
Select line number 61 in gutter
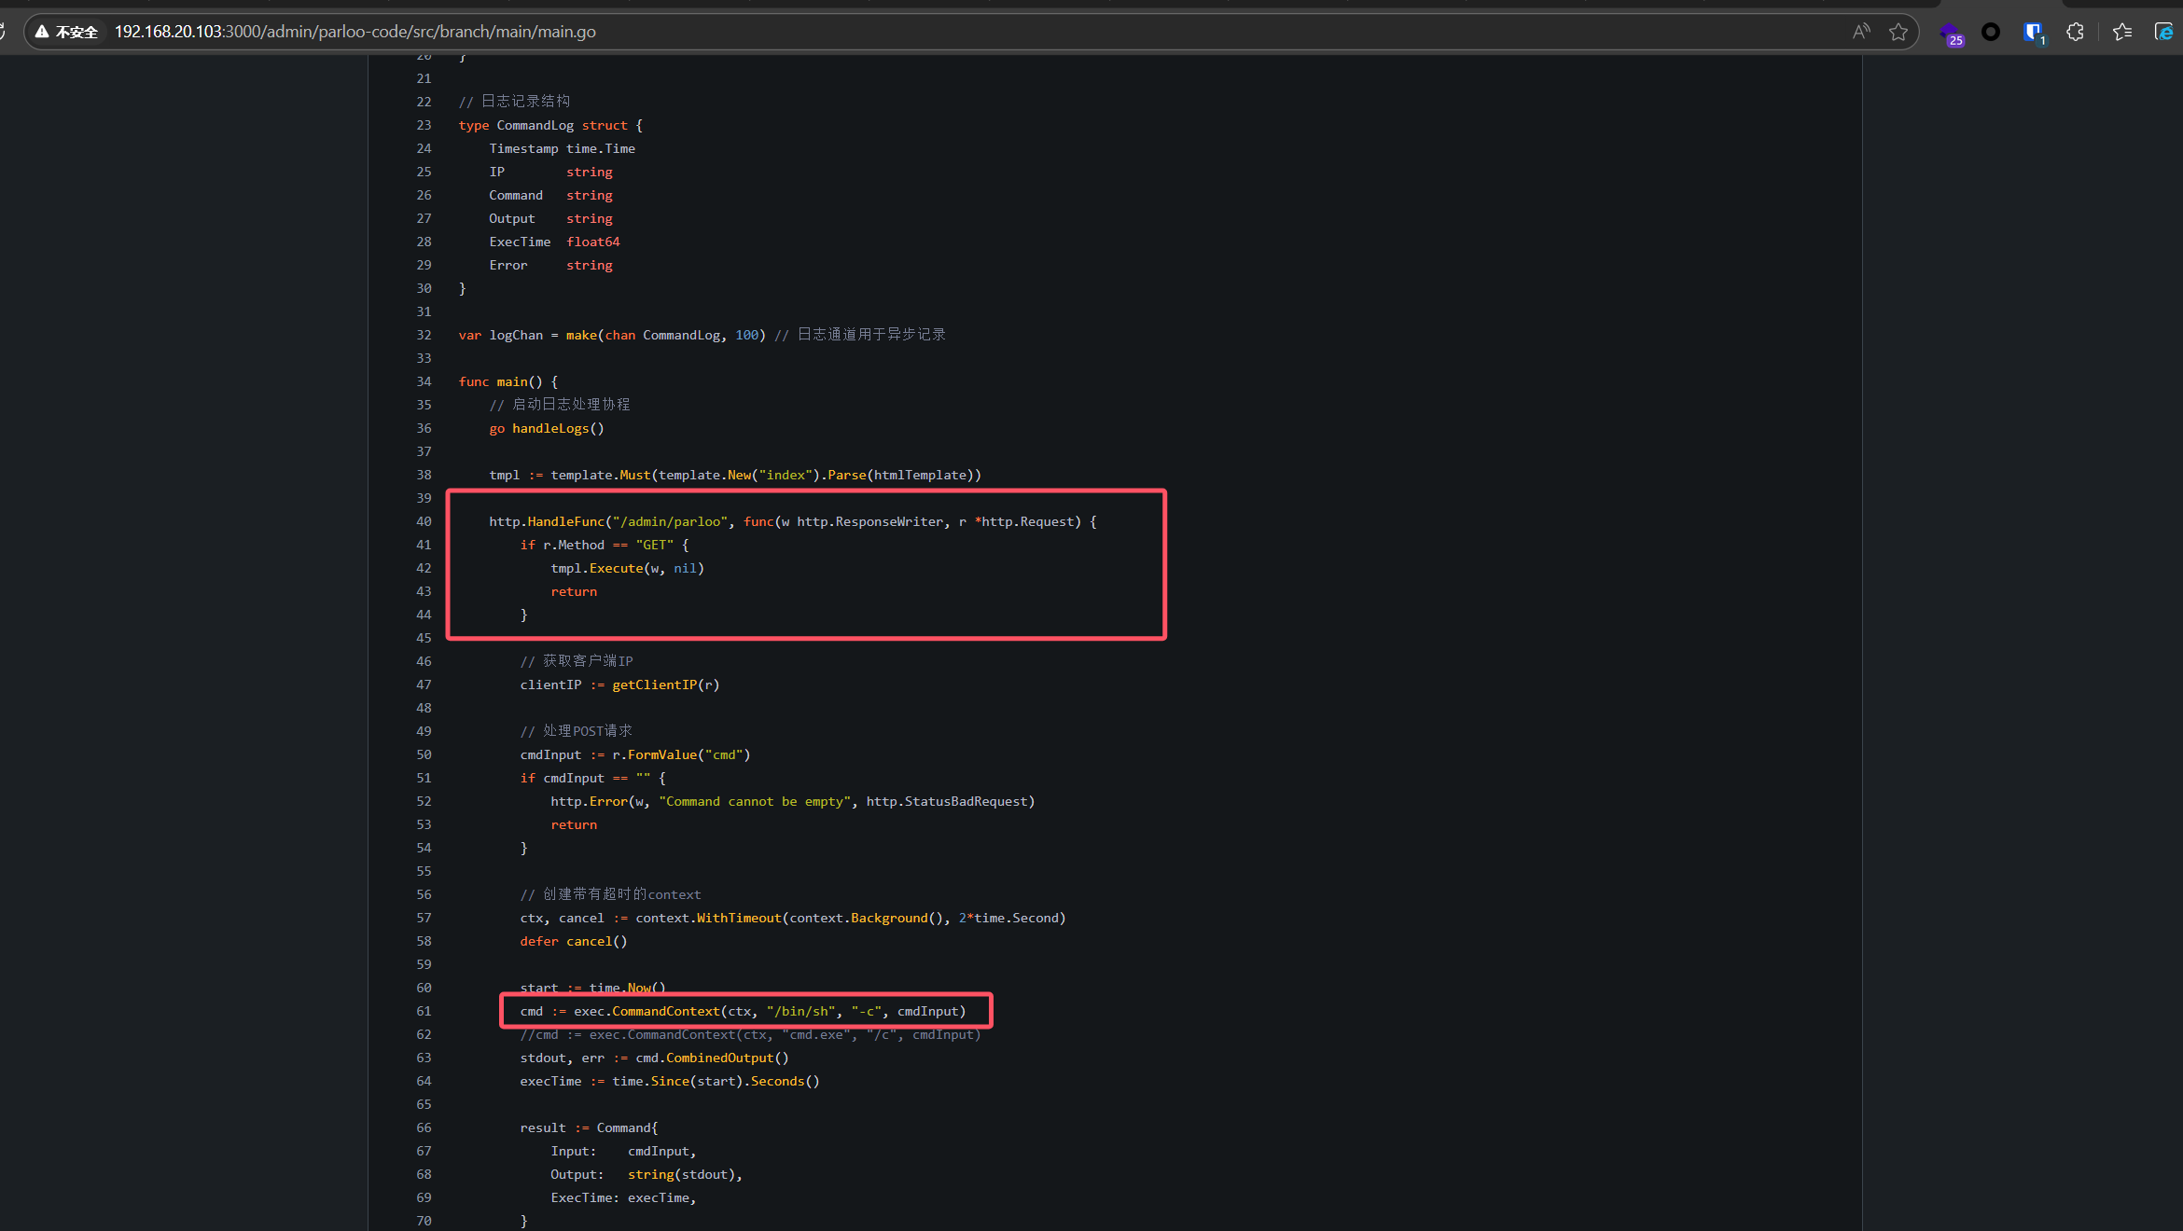pos(424,1011)
